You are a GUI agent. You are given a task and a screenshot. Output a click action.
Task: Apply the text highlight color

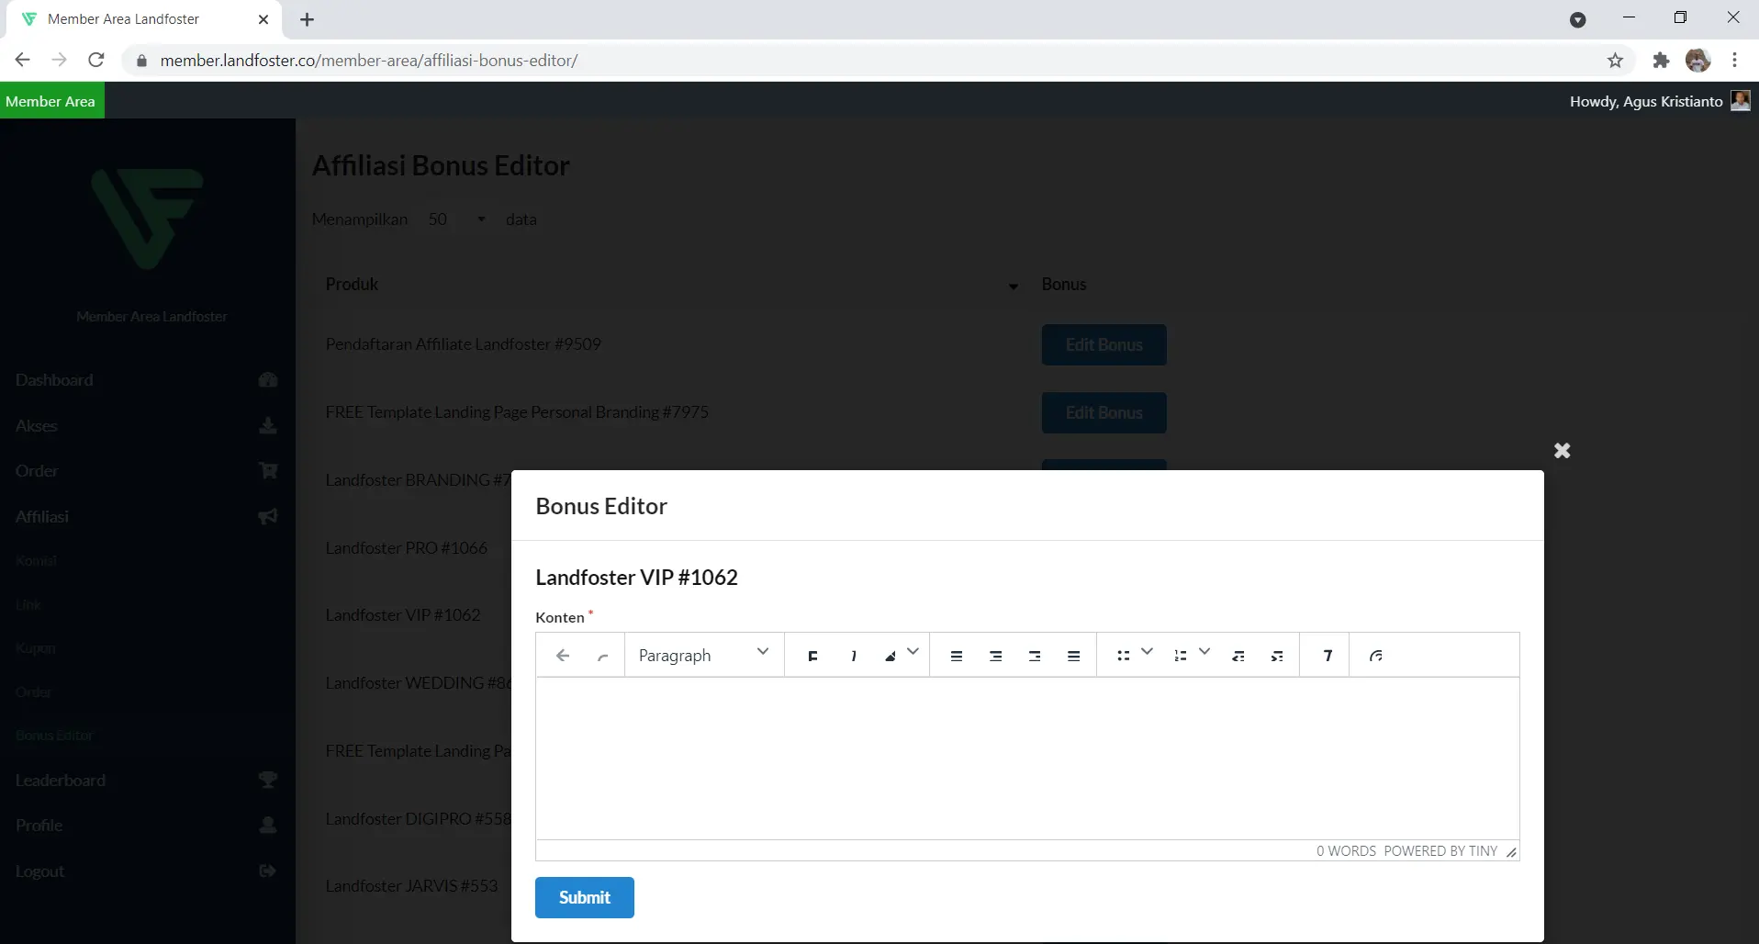pyautogui.click(x=891, y=656)
